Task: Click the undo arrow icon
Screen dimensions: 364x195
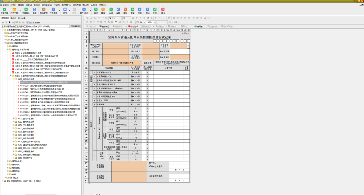Action: pyautogui.click(x=99, y=18)
